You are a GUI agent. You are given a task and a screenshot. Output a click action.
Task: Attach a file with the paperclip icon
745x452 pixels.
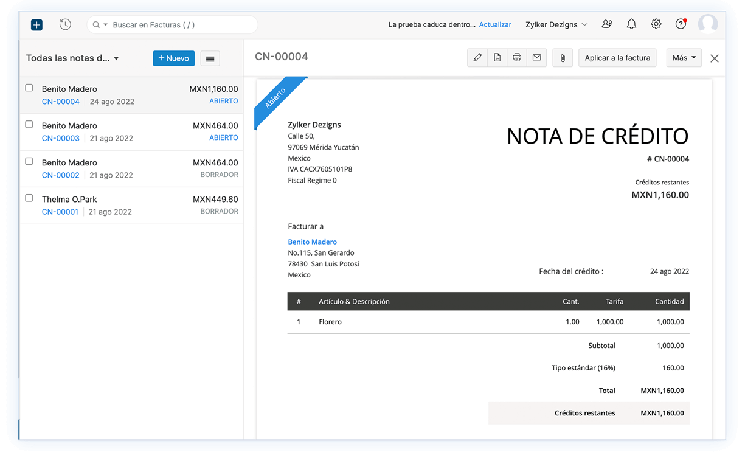pos(562,57)
